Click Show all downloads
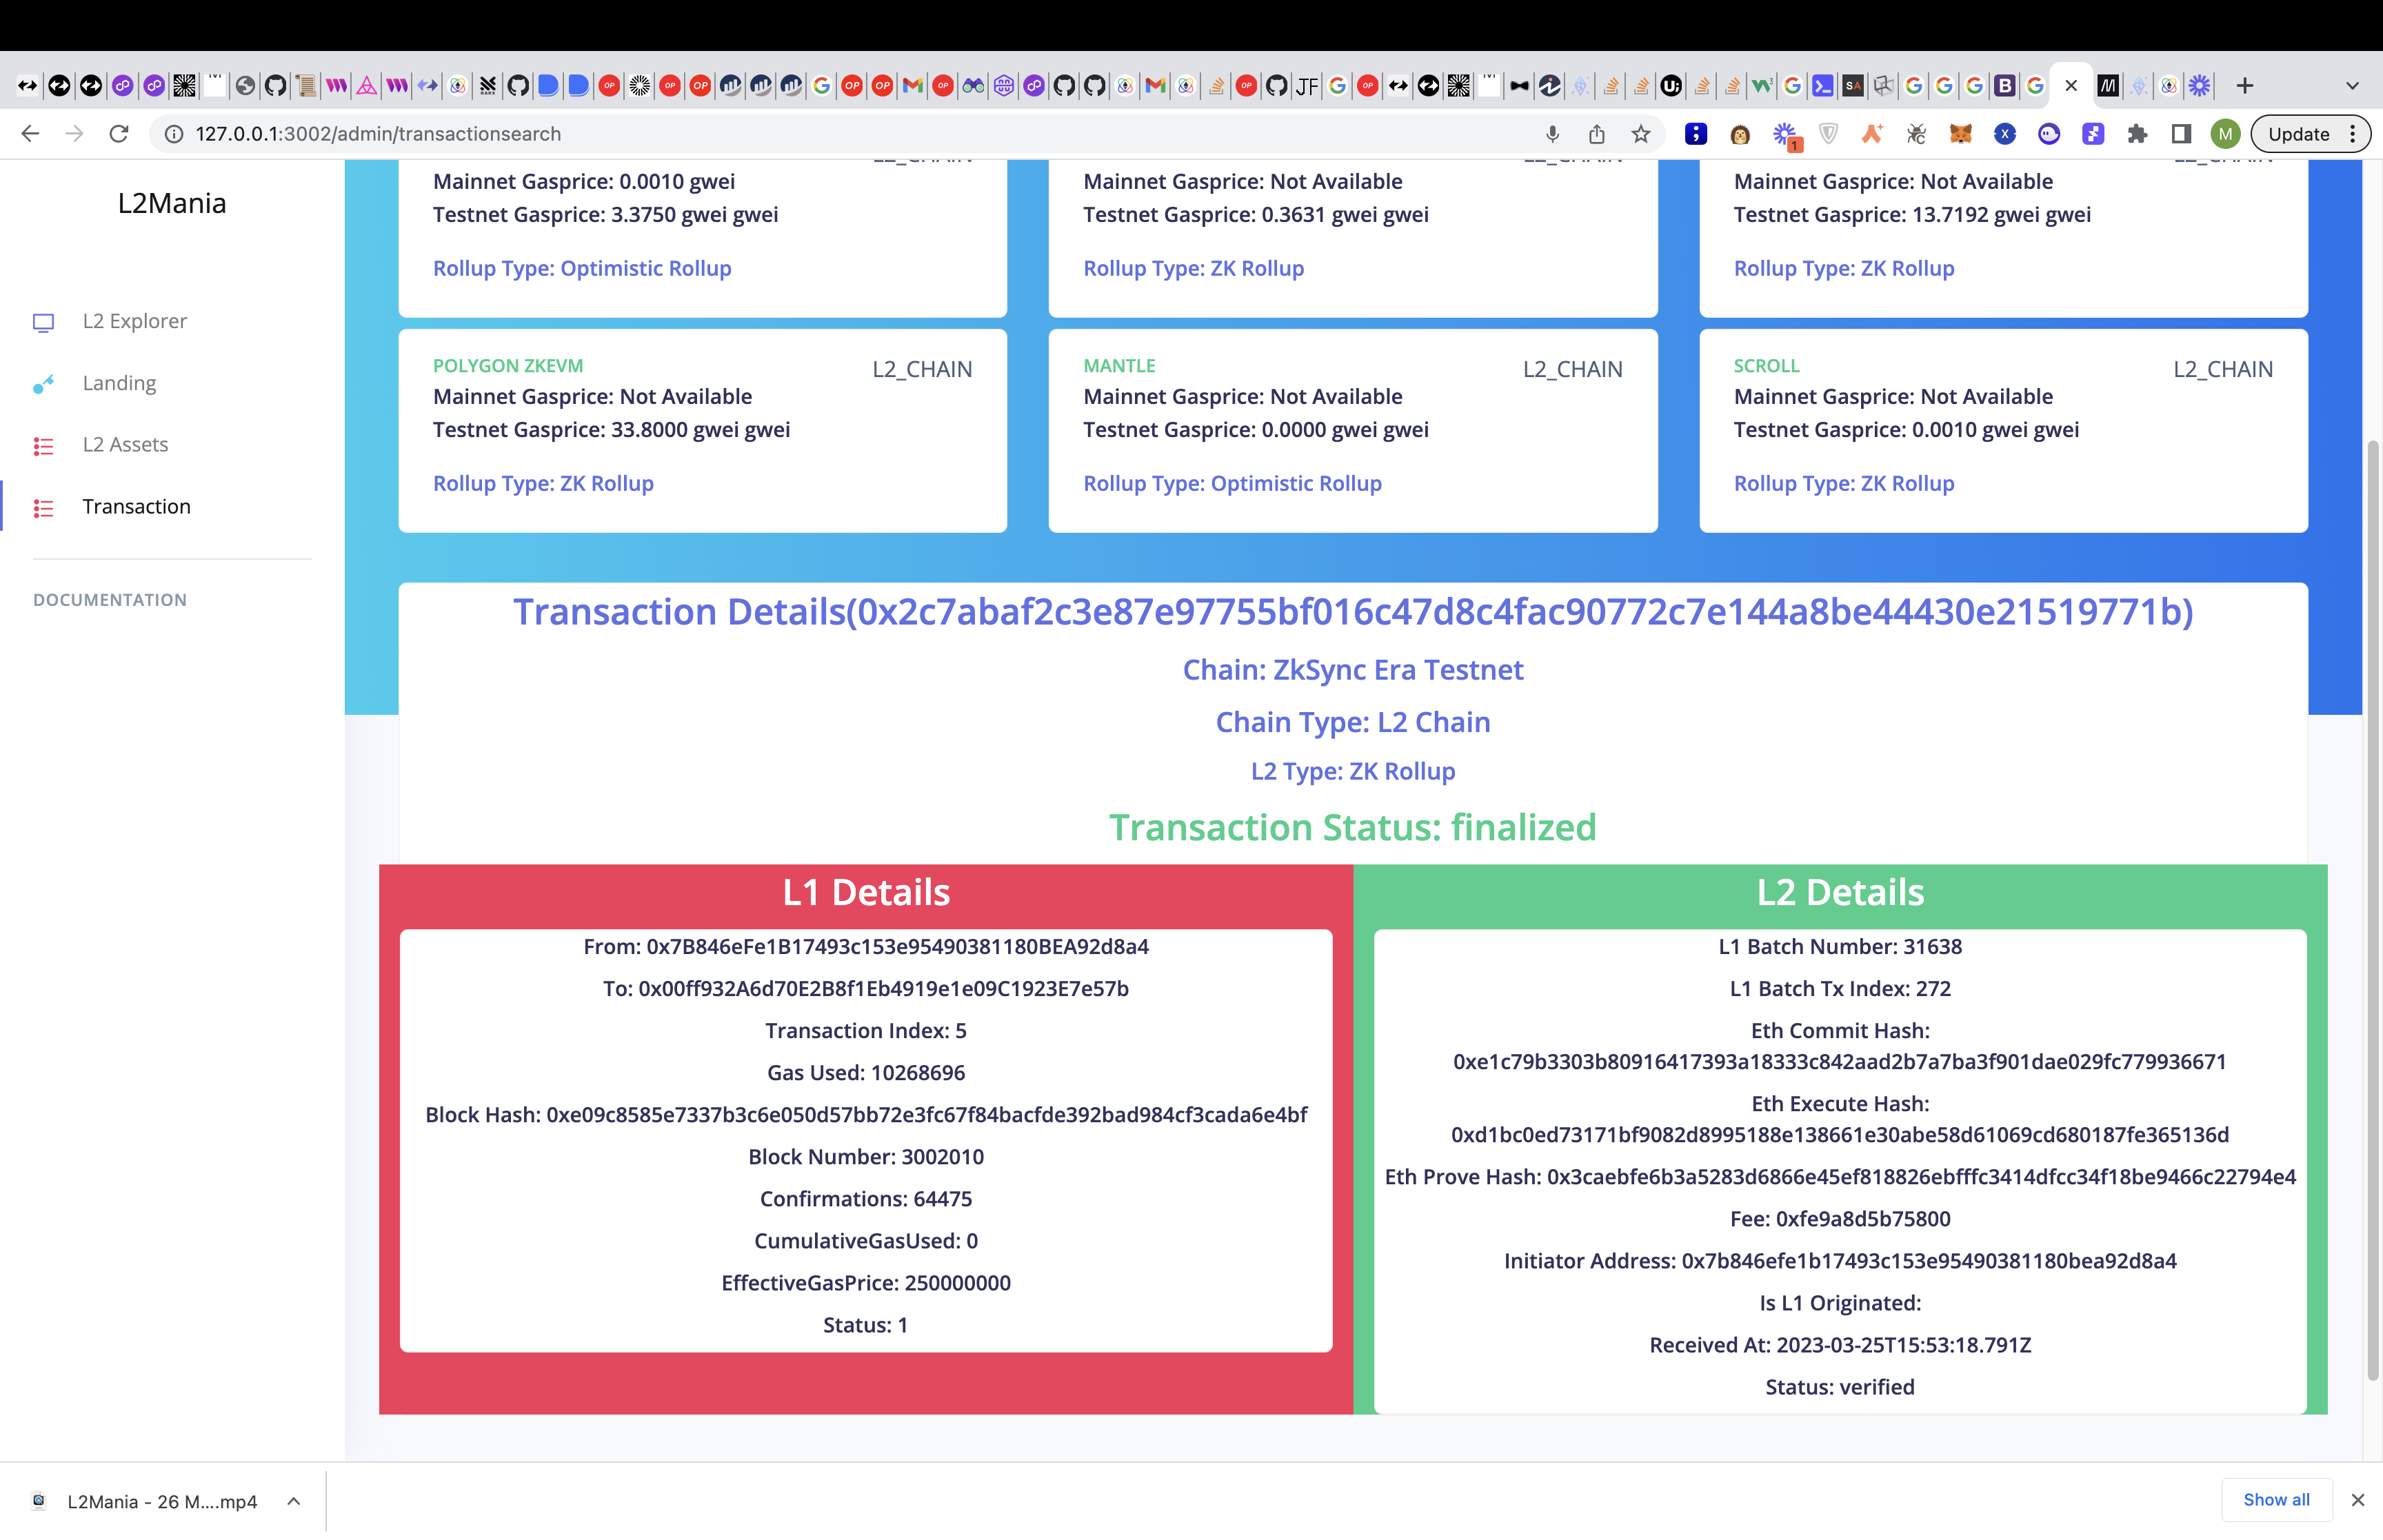Viewport: 2383px width, 1540px height. click(2276, 1500)
